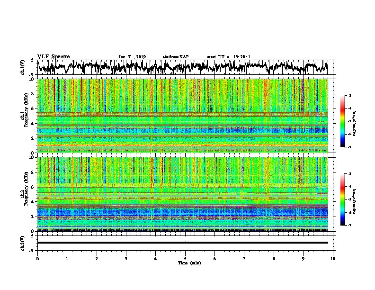
Task: Click the "6" tick on the time axis
Action: [215, 259]
